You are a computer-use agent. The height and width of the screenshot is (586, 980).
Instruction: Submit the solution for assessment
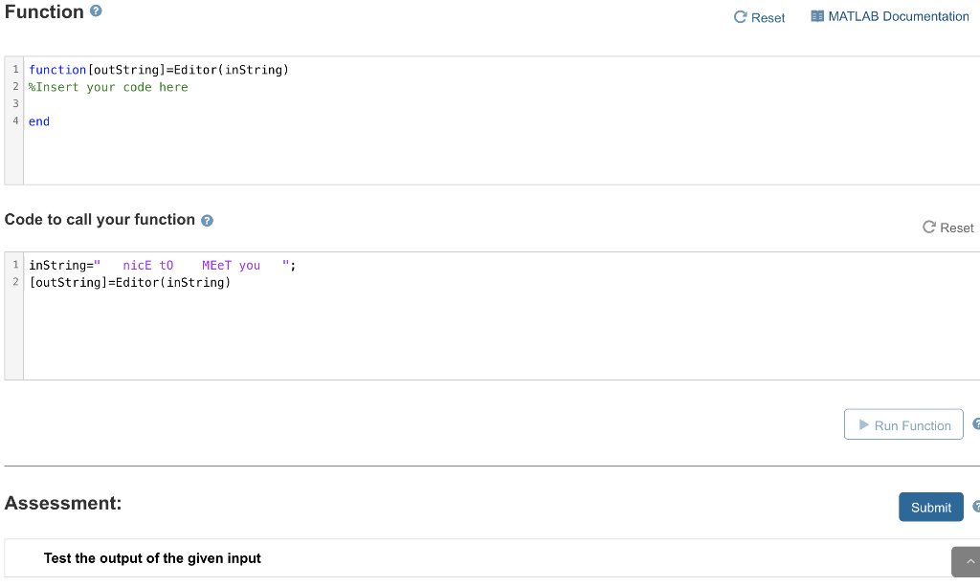(930, 507)
